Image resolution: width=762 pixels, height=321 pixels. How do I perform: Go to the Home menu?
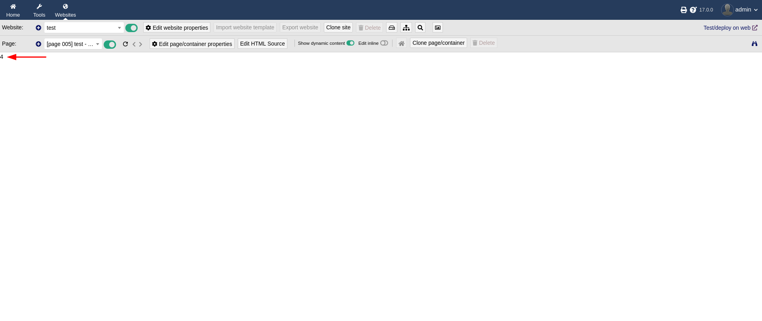tap(13, 10)
